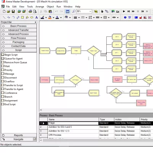Open the fill pattern dropdown arrow
The width and height of the screenshot is (153, 153).
click(109, 18)
